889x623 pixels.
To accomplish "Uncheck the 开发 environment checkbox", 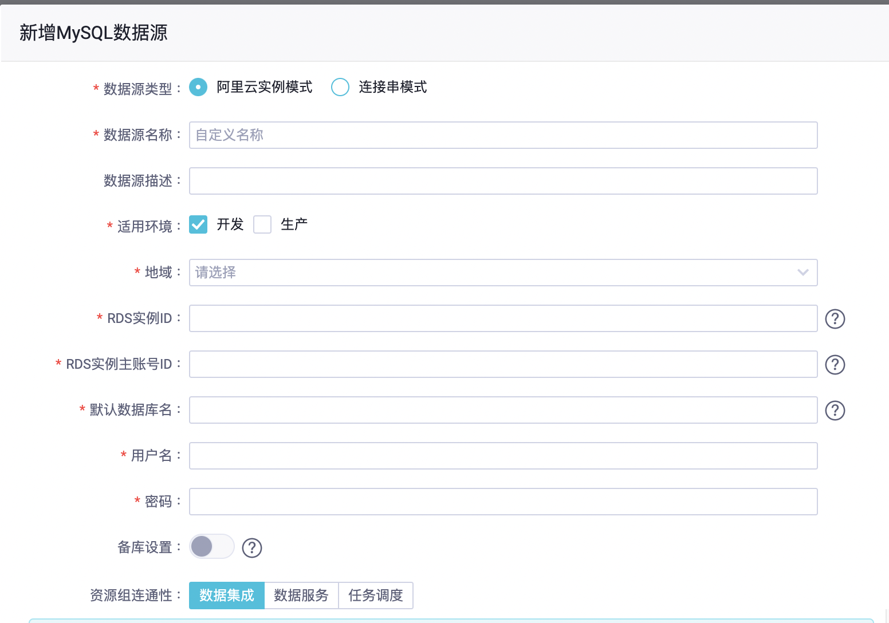I will [198, 224].
